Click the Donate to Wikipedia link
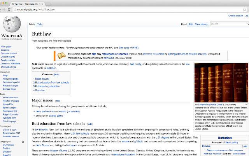 tap(11, 64)
